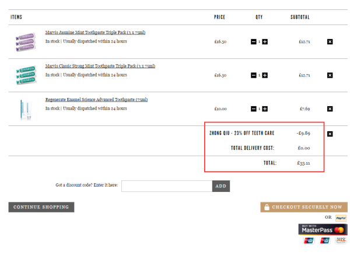Click the ADD discount code button
Image resolution: width=350 pixels, height=255 pixels.
coord(221,186)
